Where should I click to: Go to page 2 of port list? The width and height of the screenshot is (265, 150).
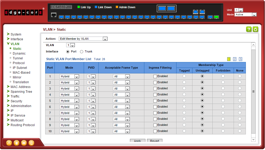235,59
